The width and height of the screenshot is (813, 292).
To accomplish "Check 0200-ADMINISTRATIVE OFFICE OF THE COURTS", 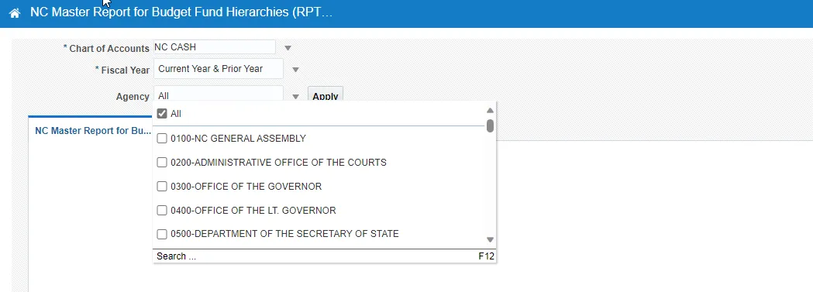I will coord(162,162).
